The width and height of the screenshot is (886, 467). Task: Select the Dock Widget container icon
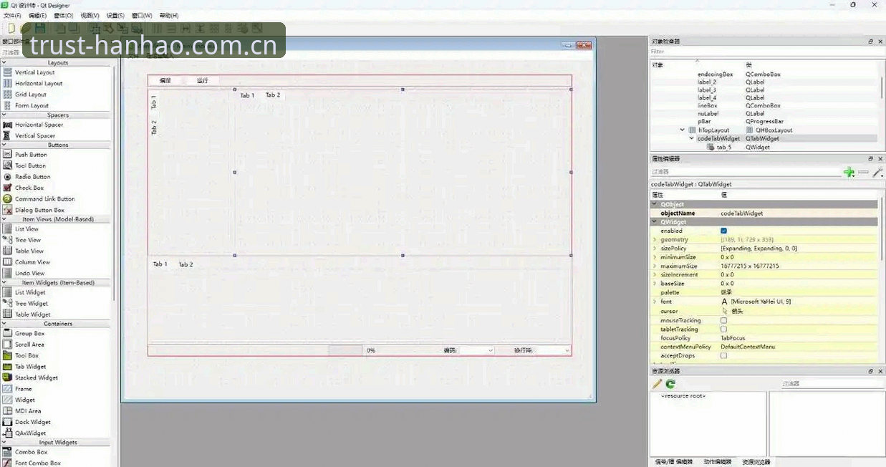pos(8,422)
